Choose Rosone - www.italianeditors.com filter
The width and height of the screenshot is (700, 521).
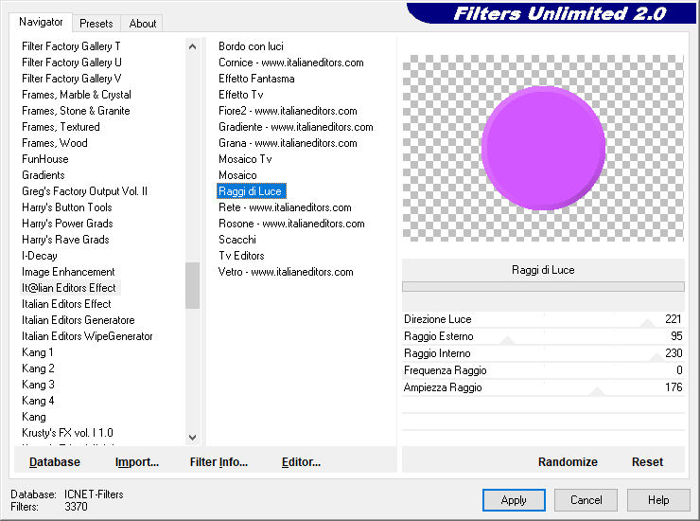[x=291, y=224]
